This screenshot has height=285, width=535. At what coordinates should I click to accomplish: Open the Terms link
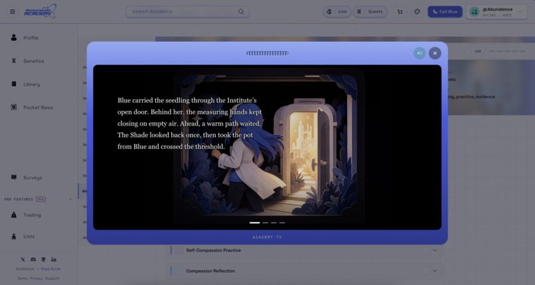(22, 278)
